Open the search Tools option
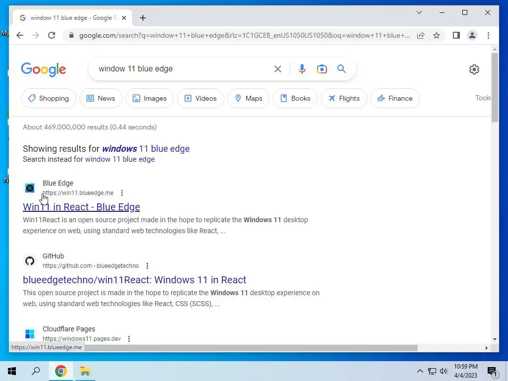This screenshot has height=381, width=508. [x=483, y=98]
